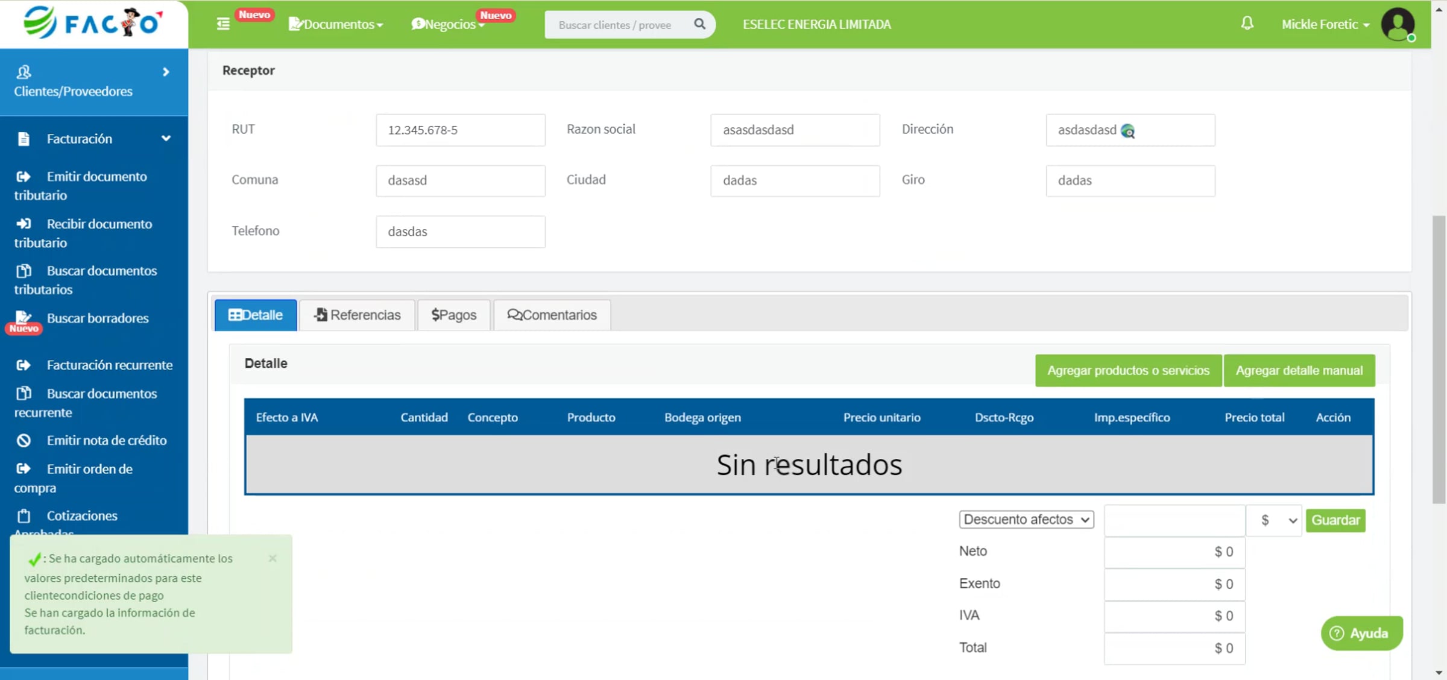Viewport: 1447px width, 680px height.
Task: Click the notification bell icon
Action: (1247, 24)
